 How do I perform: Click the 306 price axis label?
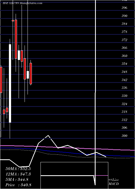pyautogui.click(x=124, y=128)
